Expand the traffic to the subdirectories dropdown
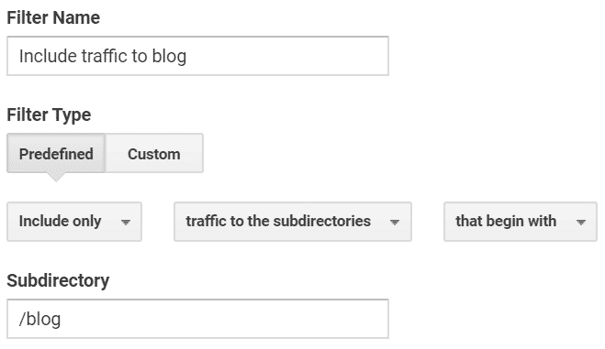This screenshot has height=349, width=605. point(293,222)
